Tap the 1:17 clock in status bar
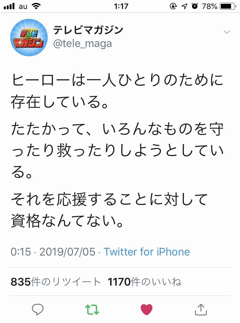This screenshot has height=323, width=240. tap(120, 6)
